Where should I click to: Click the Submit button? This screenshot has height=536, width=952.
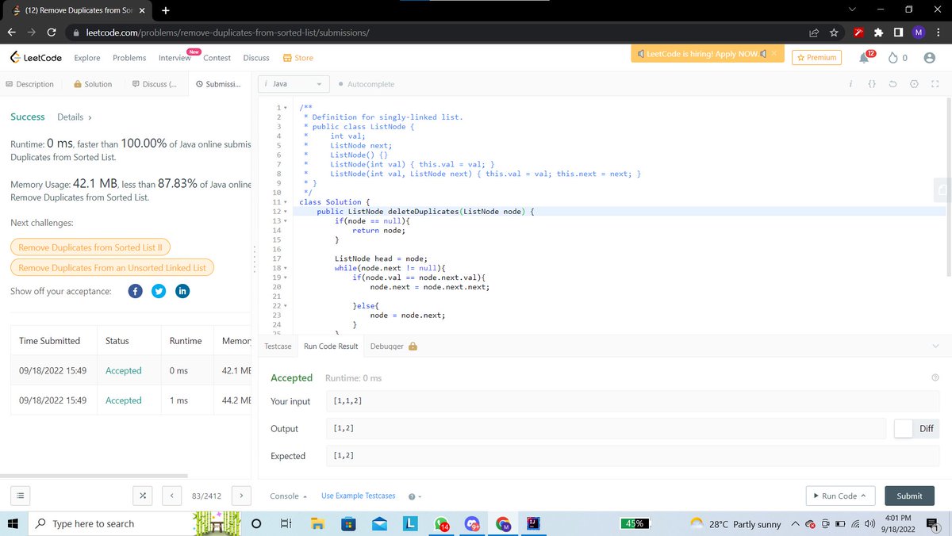click(909, 496)
